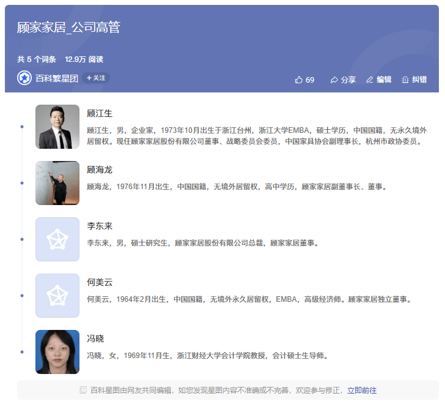Click the timeline dot beside 冯晓
Viewport: 445px width, 404px height.
click(22, 352)
